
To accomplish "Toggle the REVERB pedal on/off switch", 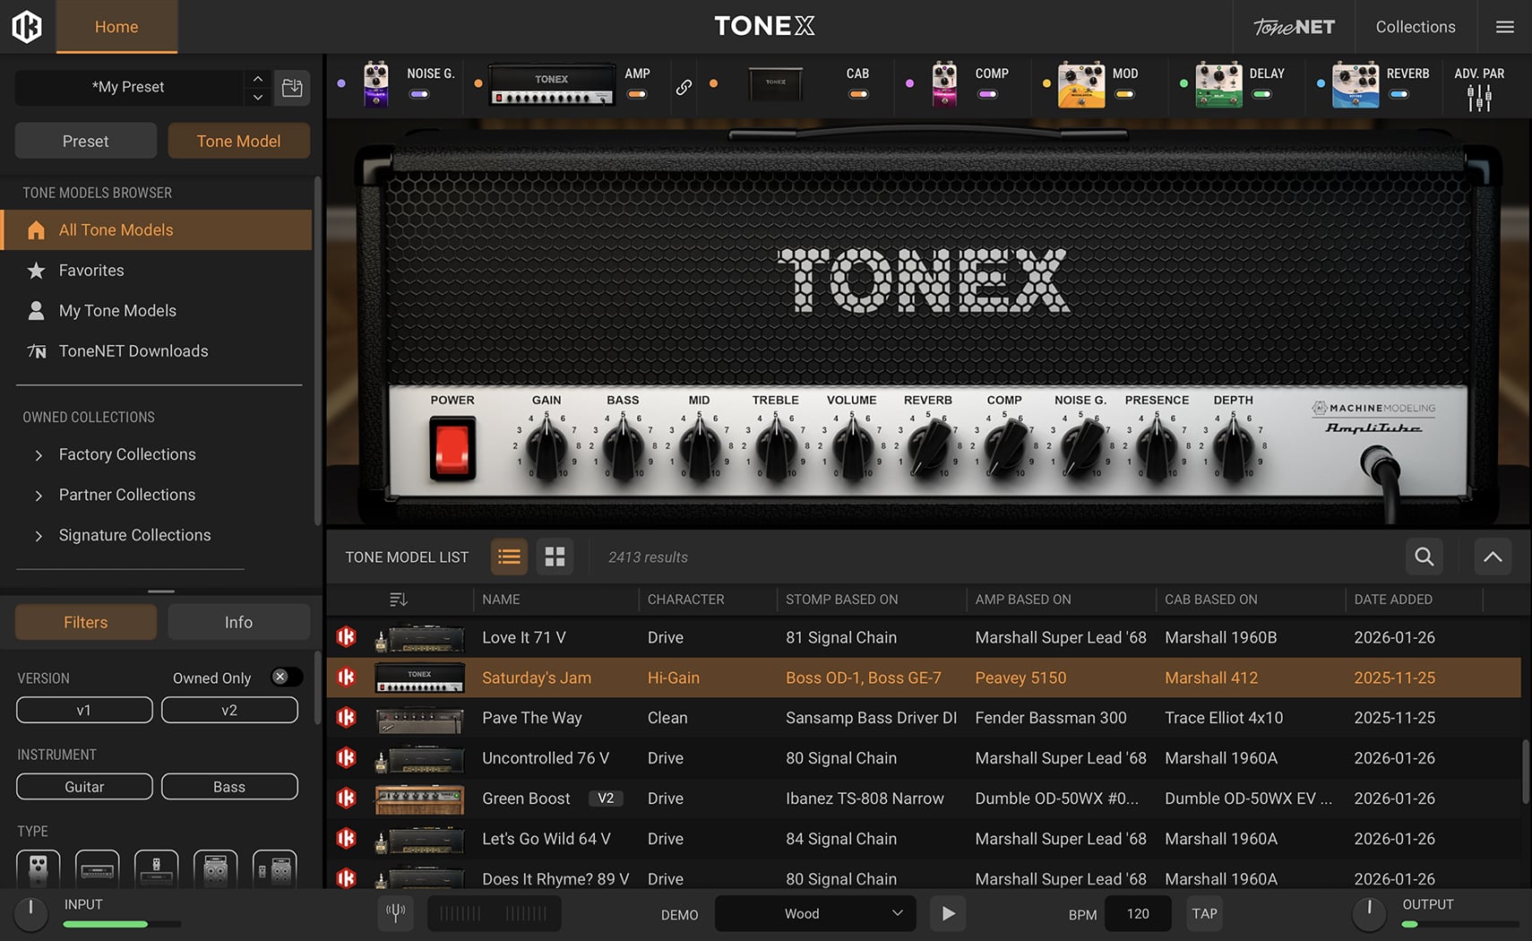I will (x=1399, y=94).
